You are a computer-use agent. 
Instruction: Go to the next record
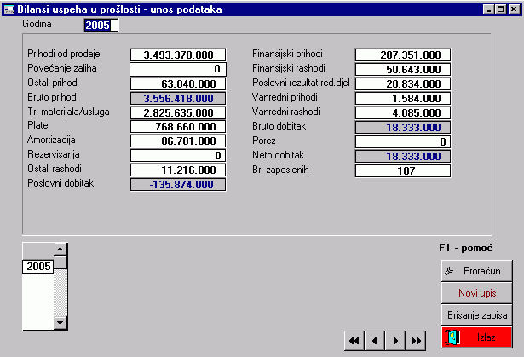395,341
